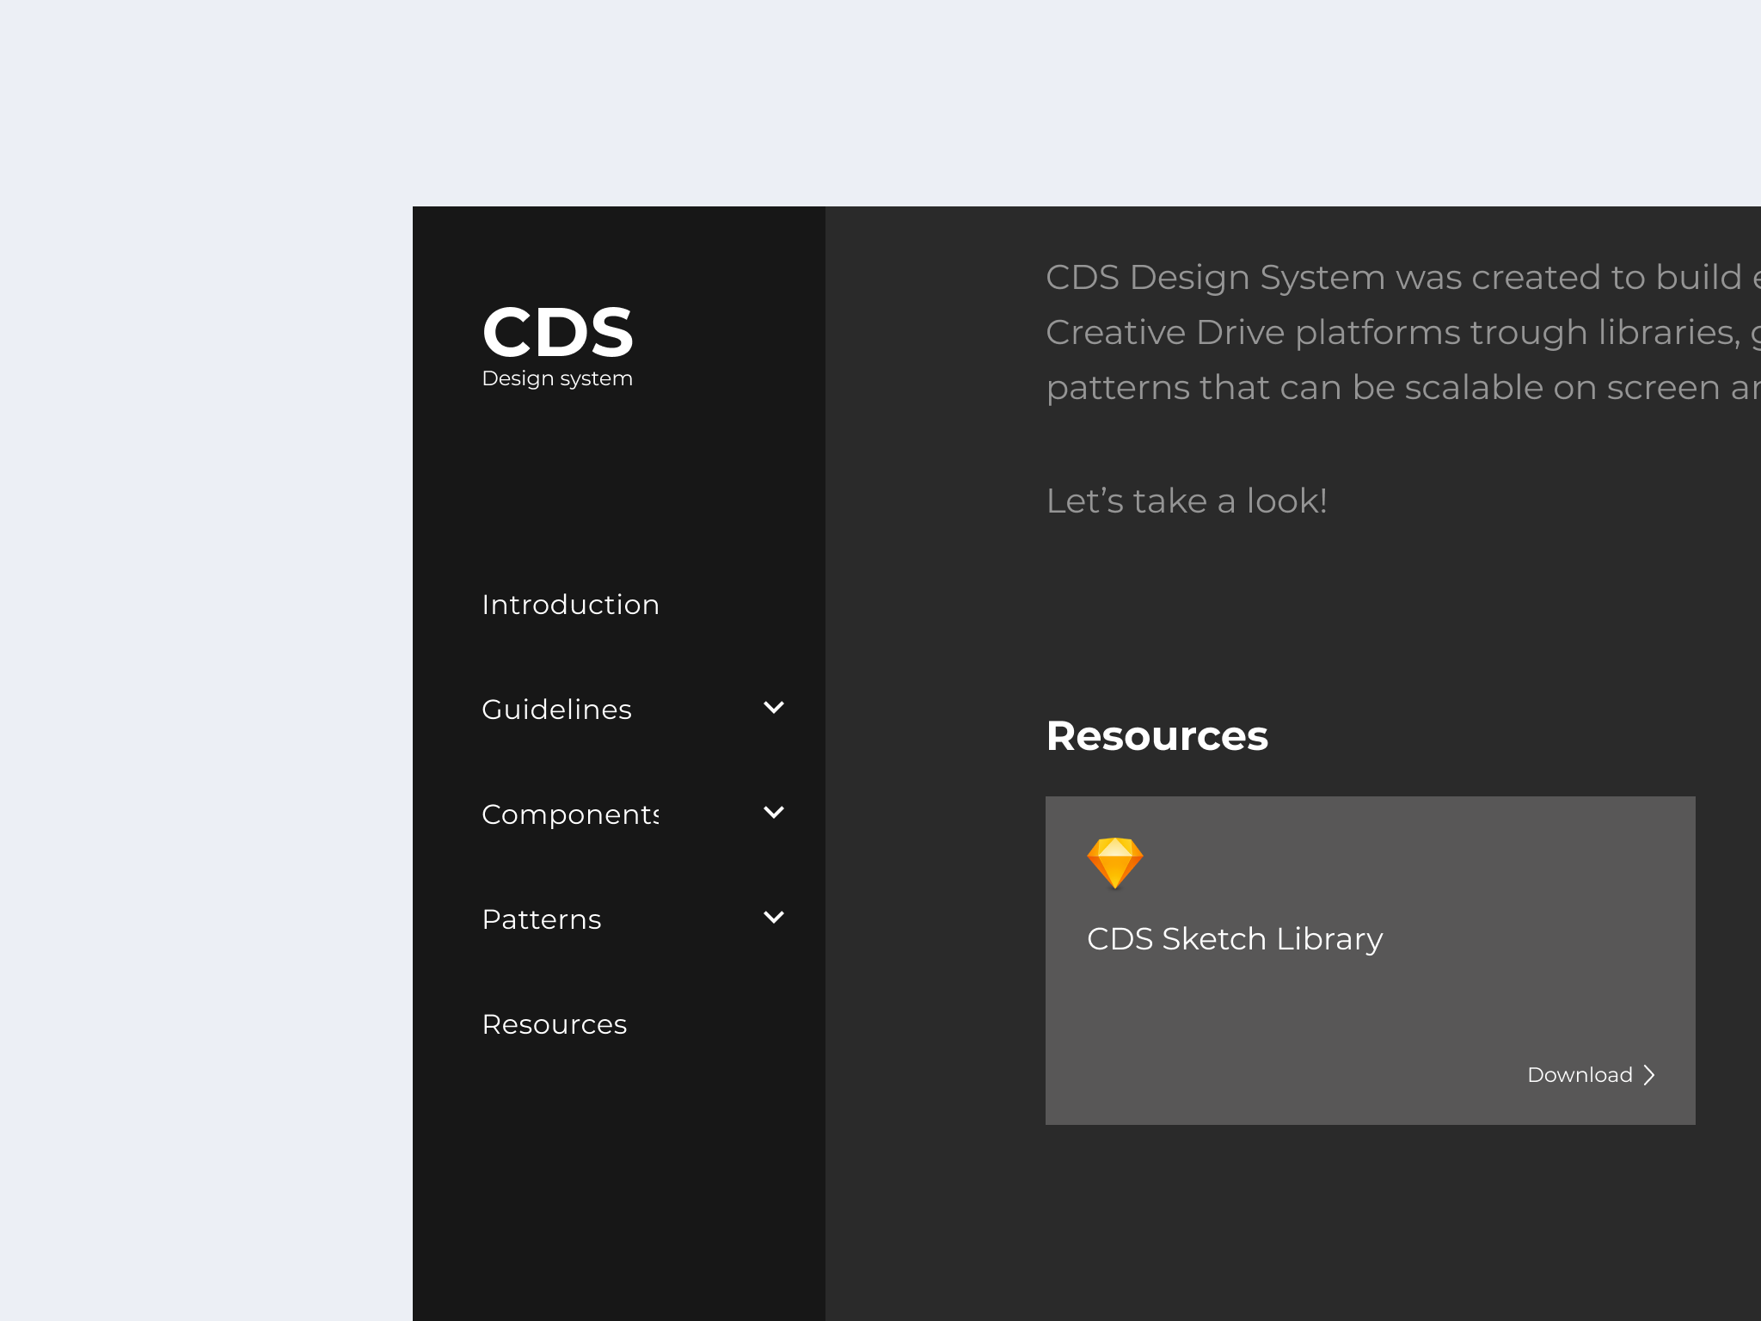
Task: Expand the Components section chevron
Action: (x=774, y=813)
